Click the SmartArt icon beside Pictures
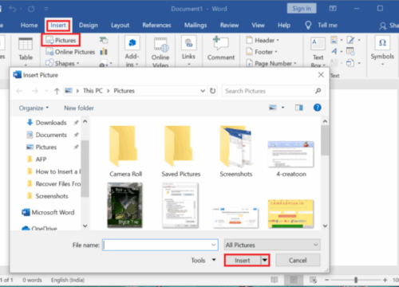The image size is (399, 287). tap(104, 40)
